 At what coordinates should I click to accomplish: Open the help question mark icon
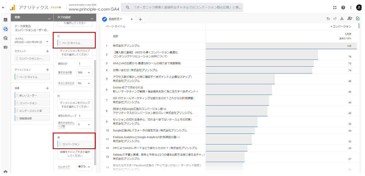coord(343,7)
